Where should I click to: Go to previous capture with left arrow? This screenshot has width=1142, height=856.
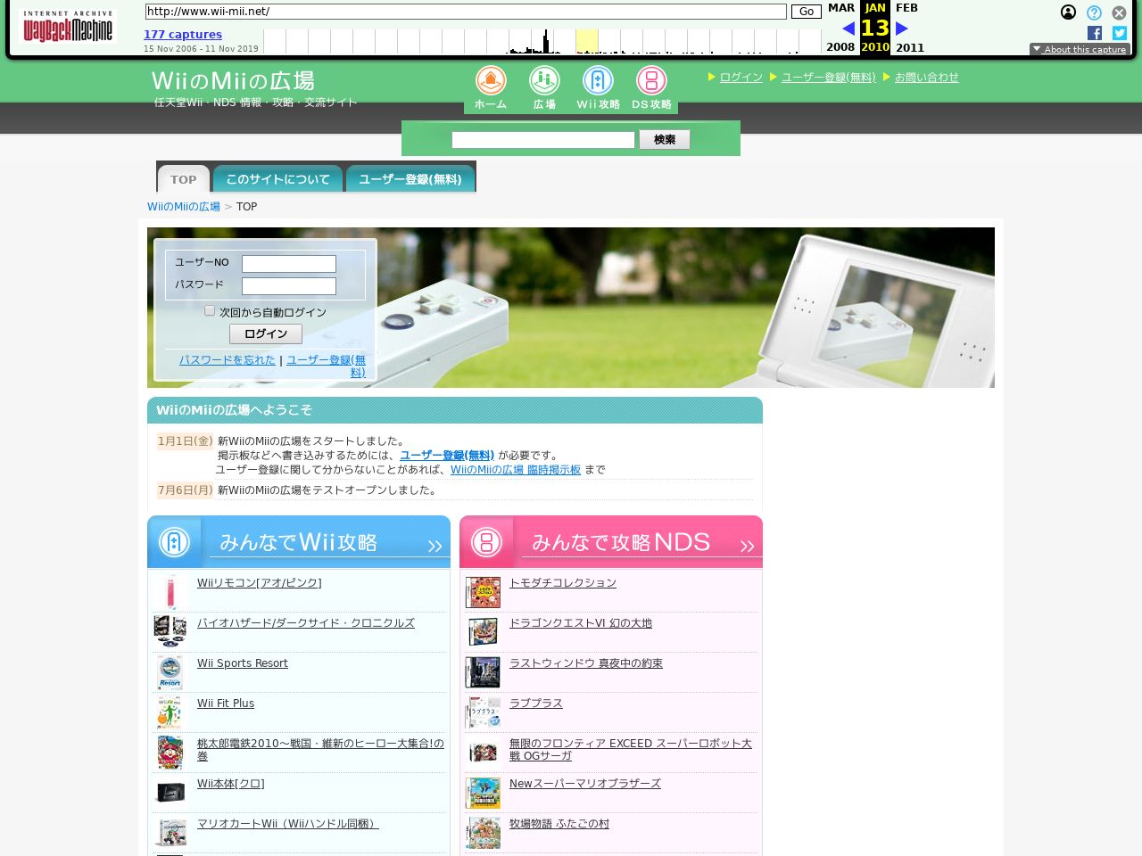click(x=848, y=29)
